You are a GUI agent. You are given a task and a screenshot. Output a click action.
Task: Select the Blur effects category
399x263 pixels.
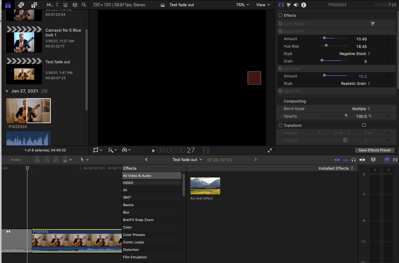click(x=126, y=212)
